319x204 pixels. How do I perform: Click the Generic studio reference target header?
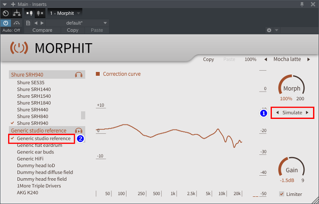(x=47, y=131)
